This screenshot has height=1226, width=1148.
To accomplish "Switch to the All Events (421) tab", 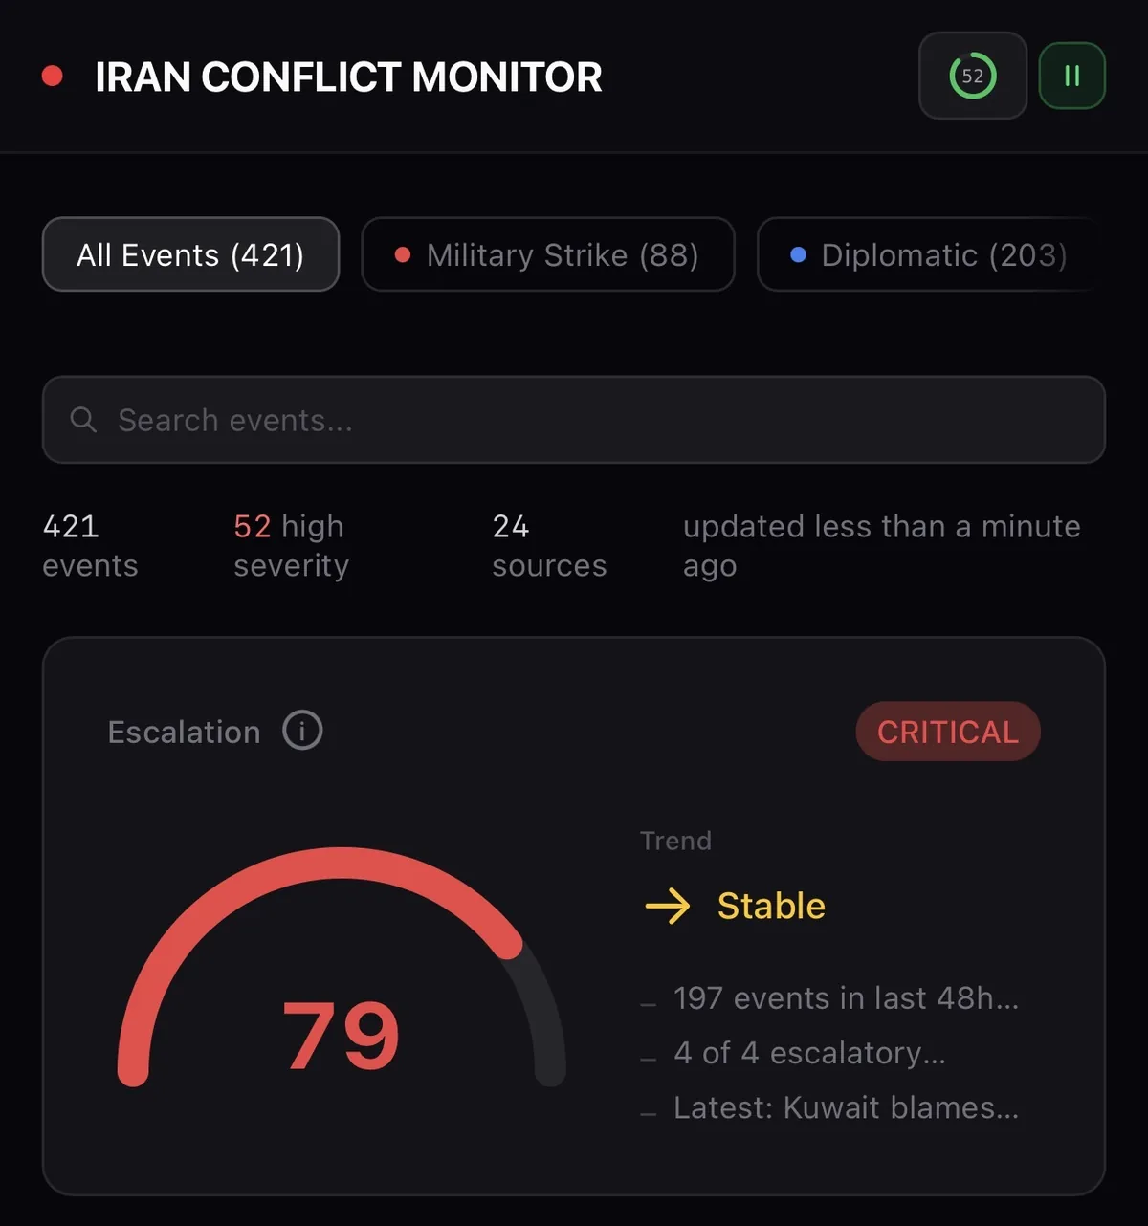I will 190,254.
